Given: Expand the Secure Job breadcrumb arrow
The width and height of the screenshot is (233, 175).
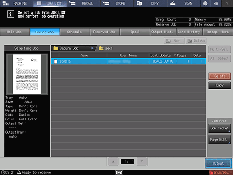Looking at the screenshot, I should tap(92, 48).
